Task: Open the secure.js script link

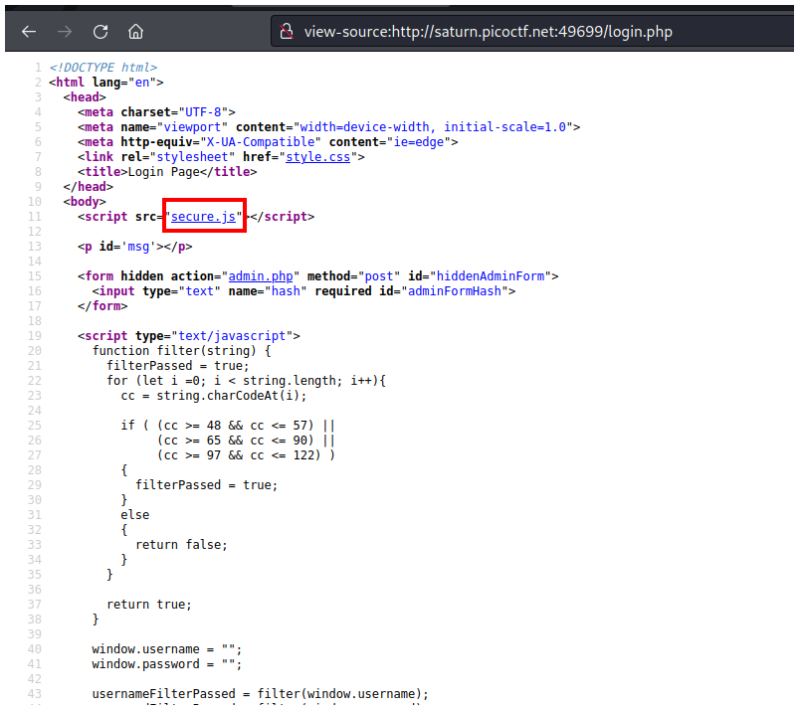Action: (x=204, y=216)
